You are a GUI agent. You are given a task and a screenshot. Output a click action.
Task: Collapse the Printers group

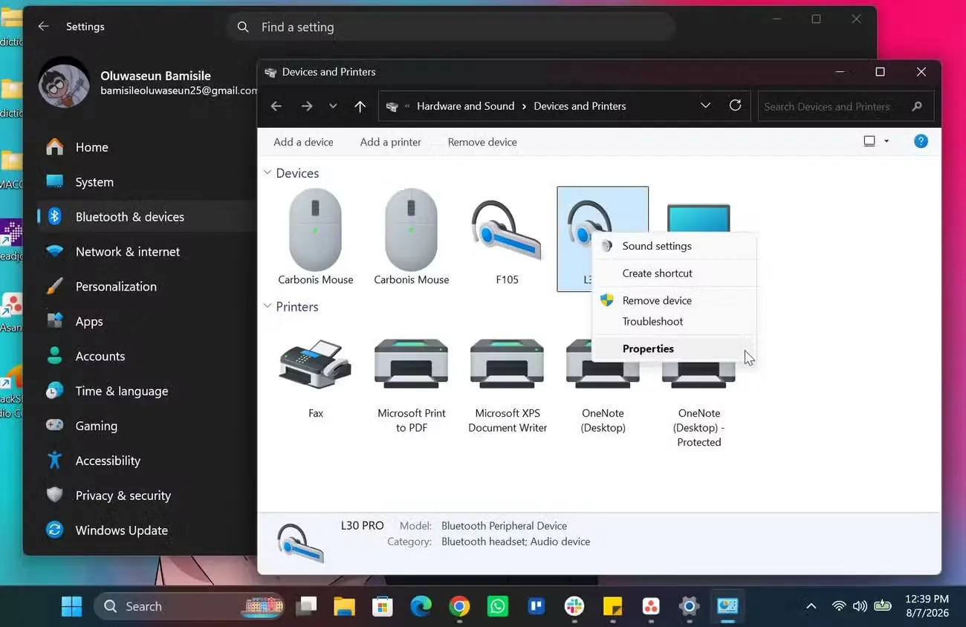pyautogui.click(x=268, y=306)
